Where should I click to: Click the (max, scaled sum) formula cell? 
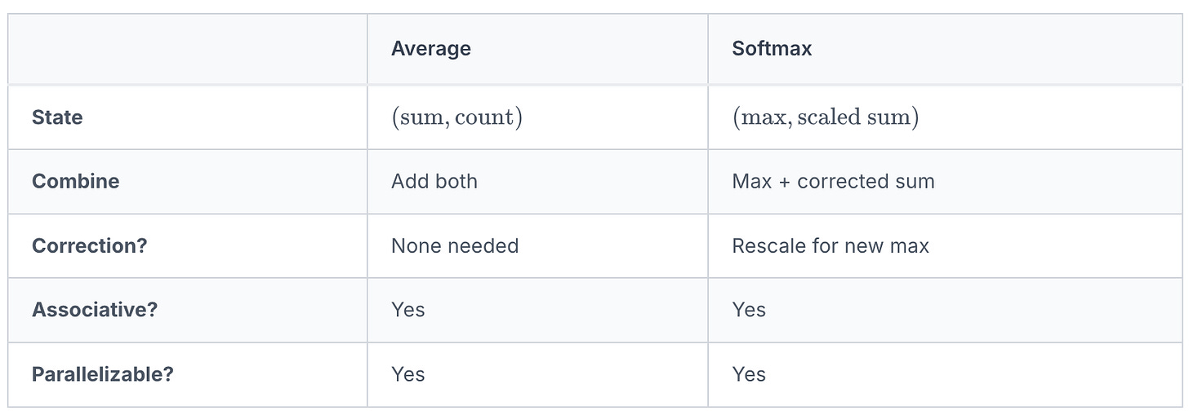(825, 117)
